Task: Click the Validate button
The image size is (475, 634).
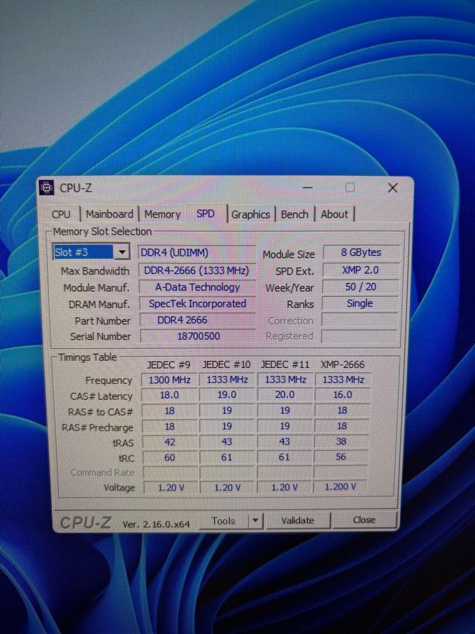Action: [x=298, y=520]
